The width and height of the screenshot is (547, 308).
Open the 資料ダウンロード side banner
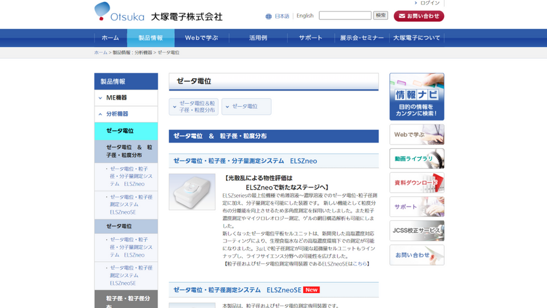click(x=417, y=183)
